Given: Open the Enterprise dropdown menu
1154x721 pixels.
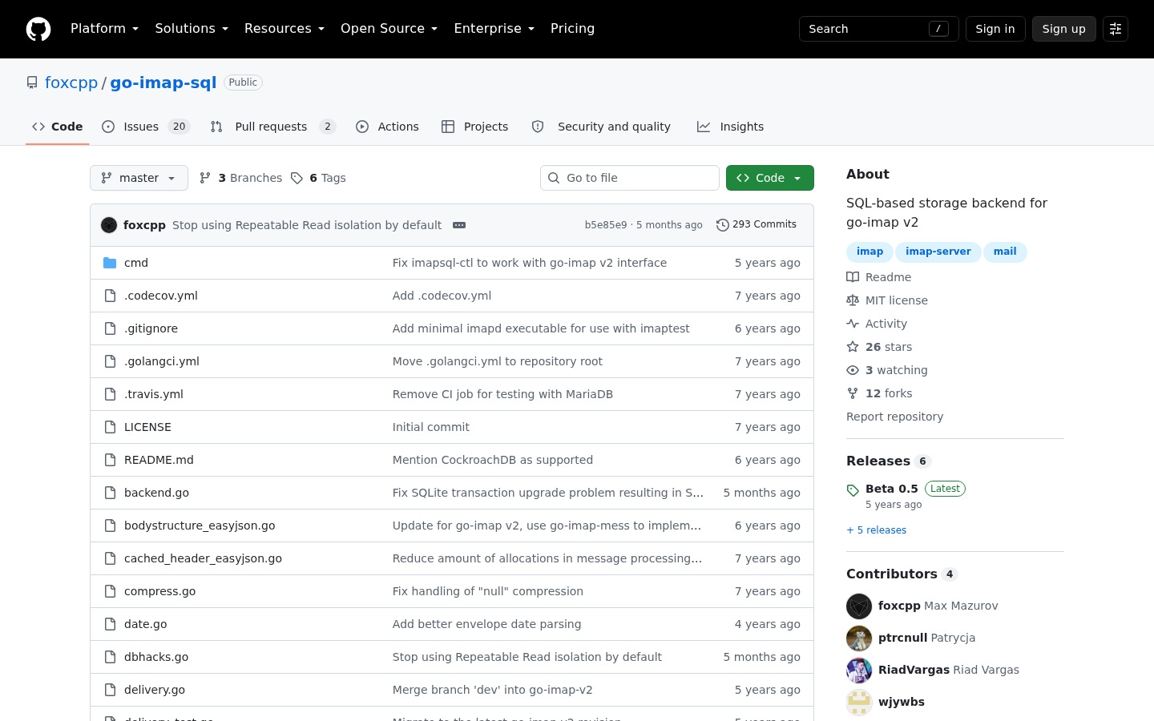Looking at the screenshot, I should coord(494,29).
